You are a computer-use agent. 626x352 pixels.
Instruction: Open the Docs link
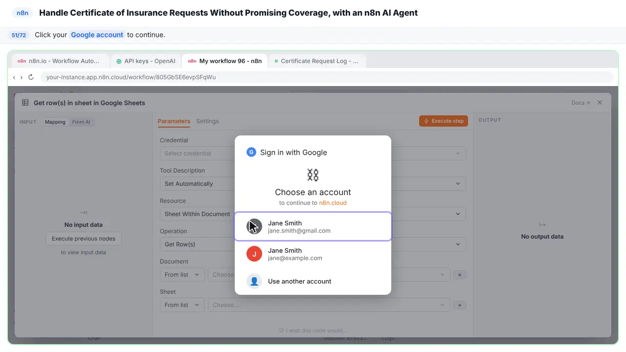[x=581, y=103]
